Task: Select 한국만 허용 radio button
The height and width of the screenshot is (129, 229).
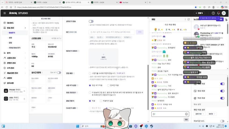Action: point(108,85)
